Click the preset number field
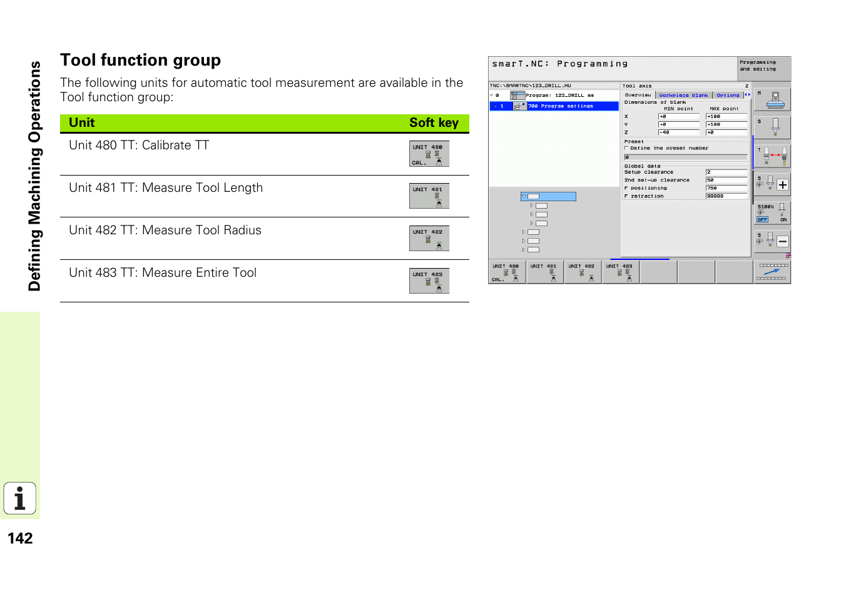846x596 pixels. [x=685, y=157]
